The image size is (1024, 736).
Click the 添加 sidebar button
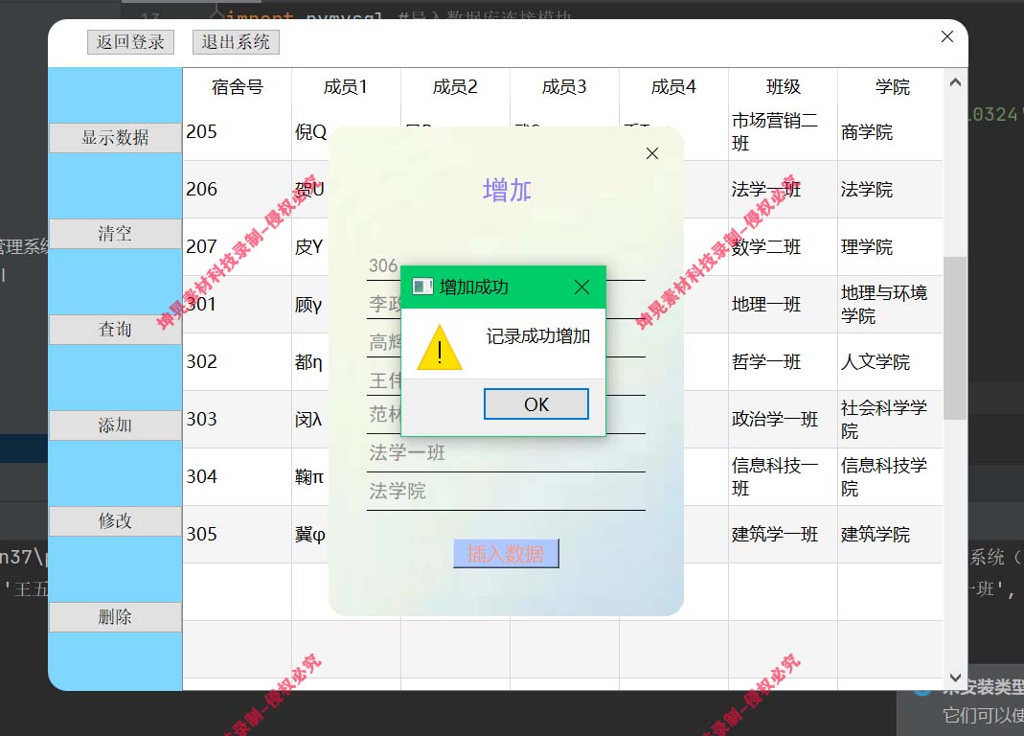(x=115, y=425)
